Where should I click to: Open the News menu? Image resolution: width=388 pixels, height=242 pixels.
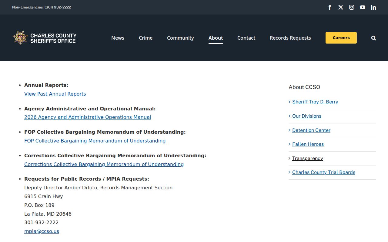(x=118, y=38)
